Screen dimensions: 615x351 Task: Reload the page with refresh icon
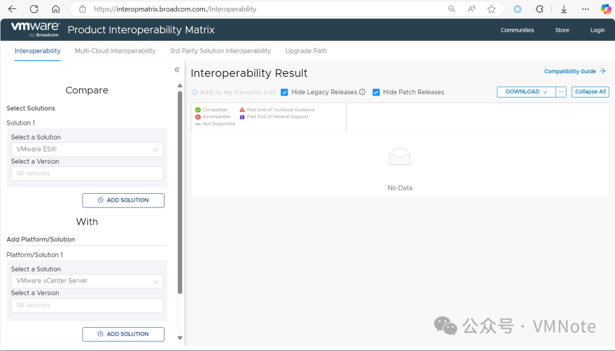click(x=34, y=9)
